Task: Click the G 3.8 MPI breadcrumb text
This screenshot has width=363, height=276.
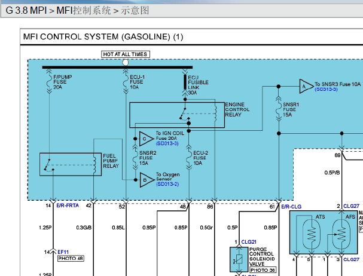Action: pyautogui.click(x=26, y=10)
